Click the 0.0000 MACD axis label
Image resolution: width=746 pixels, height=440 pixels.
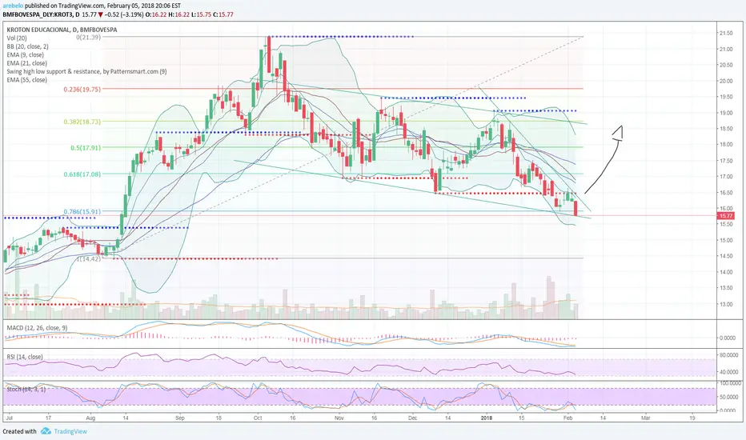coord(728,338)
